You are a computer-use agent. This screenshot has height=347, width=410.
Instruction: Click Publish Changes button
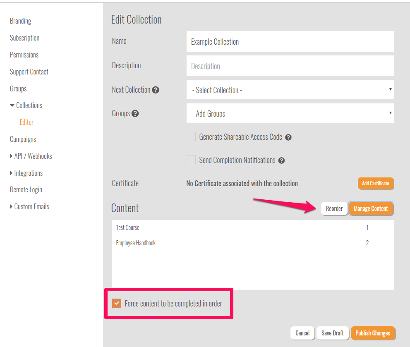coord(372,333)
